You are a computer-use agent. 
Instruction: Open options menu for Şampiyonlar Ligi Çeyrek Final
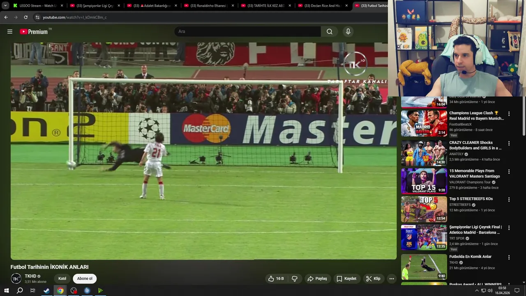click(509, 228)
